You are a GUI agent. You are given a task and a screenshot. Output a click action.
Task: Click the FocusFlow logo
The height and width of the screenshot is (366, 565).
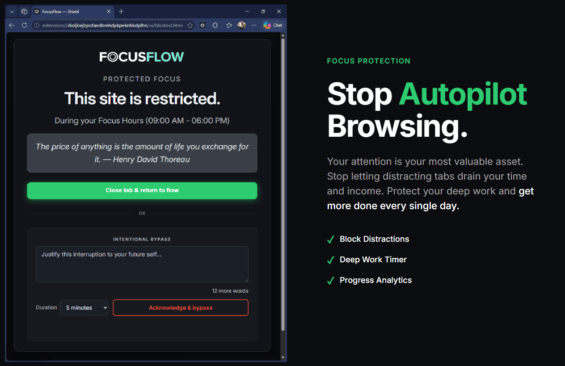click(x=142, y=57)
